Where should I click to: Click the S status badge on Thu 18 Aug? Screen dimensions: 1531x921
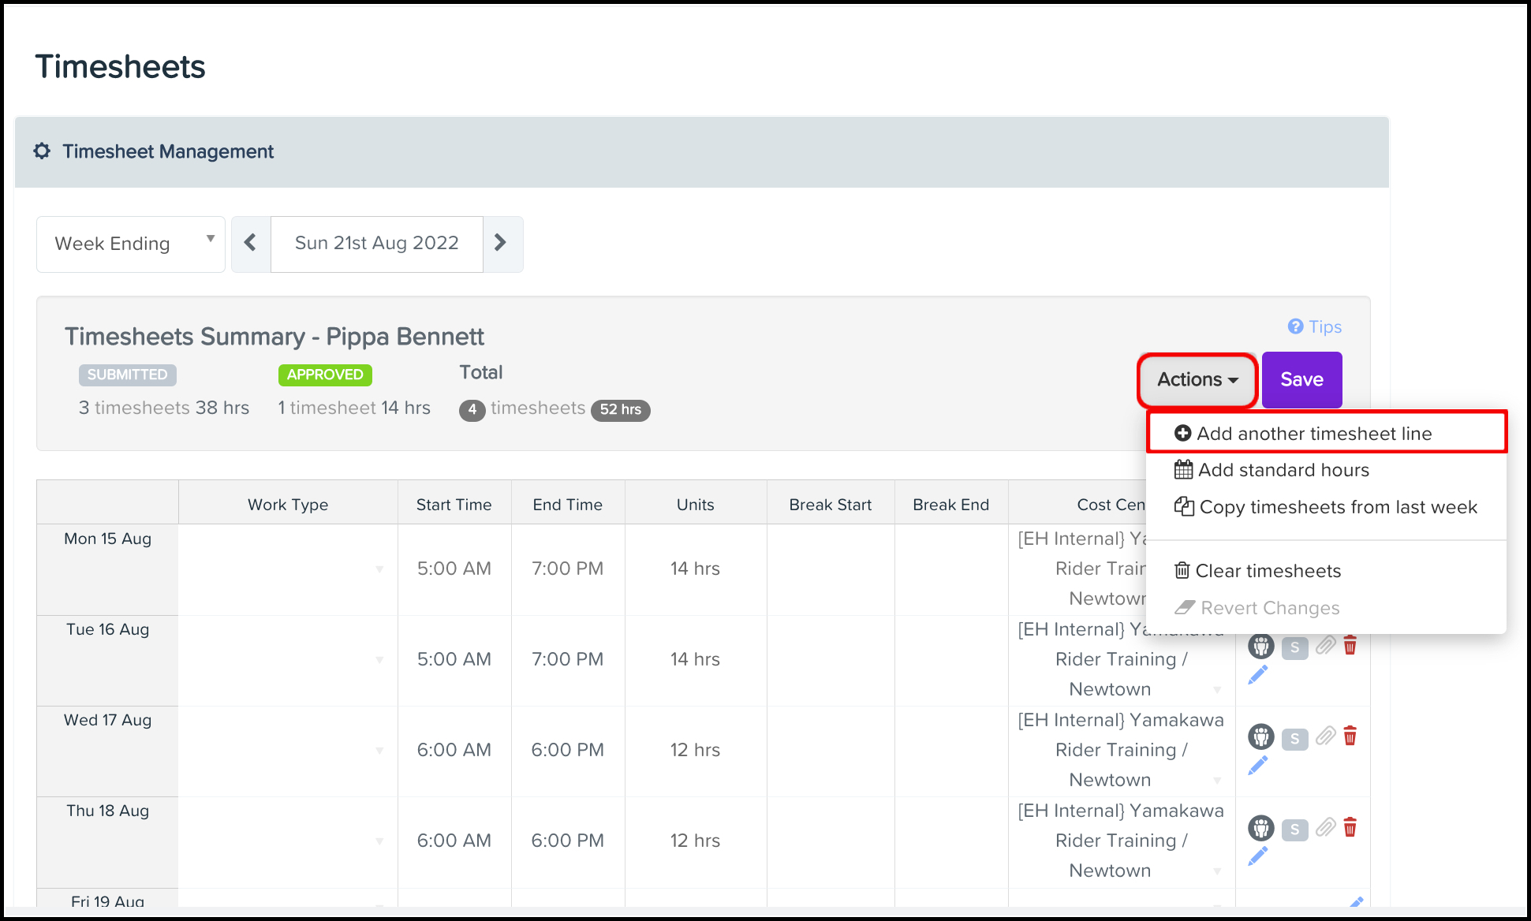coord(1294,830)
